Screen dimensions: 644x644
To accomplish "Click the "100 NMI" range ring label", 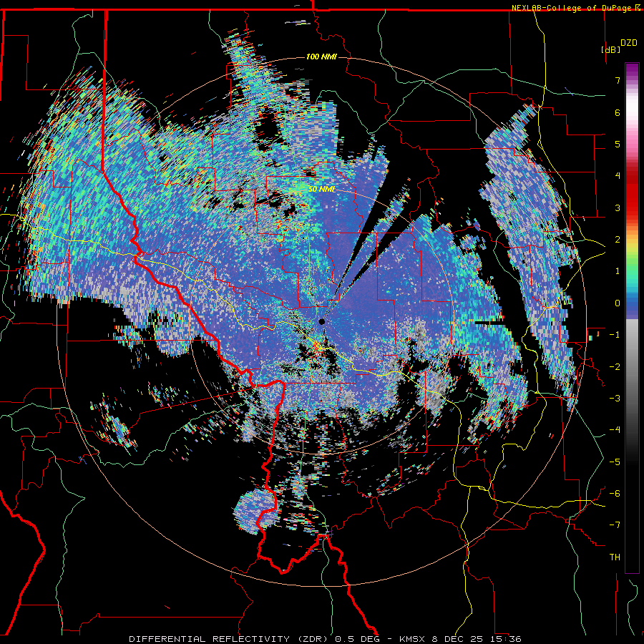I will 321,57.
